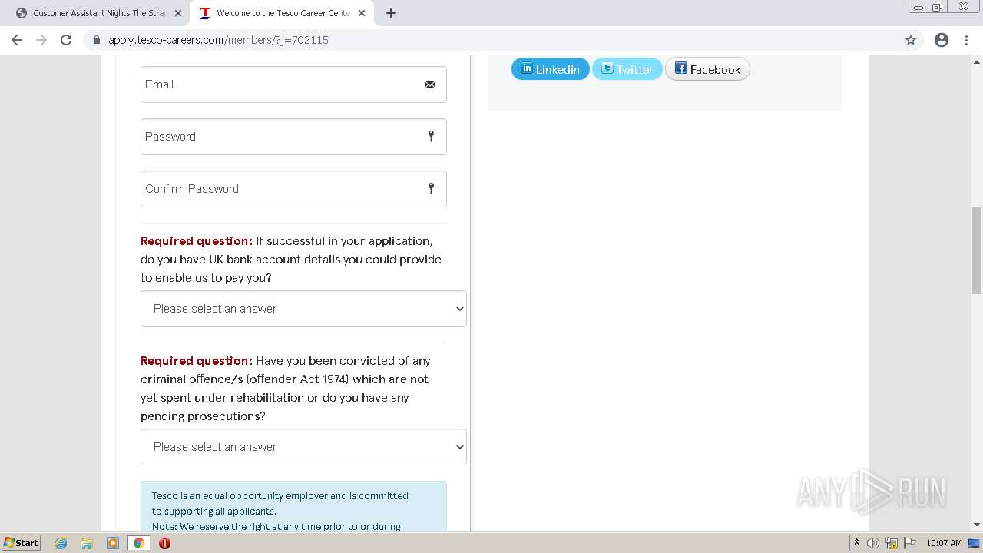Viewport: 983px width, 553px height.
Task: Close the Customer Assistant Nights tab
Action: click(178, 13)
